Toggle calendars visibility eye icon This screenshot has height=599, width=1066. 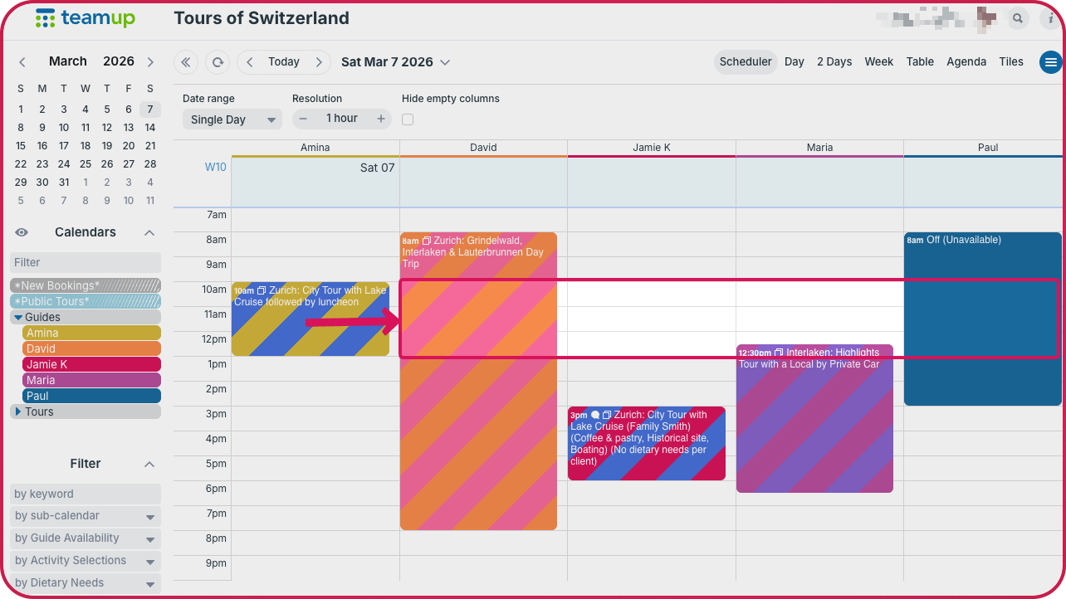click(x=22, y=232)
